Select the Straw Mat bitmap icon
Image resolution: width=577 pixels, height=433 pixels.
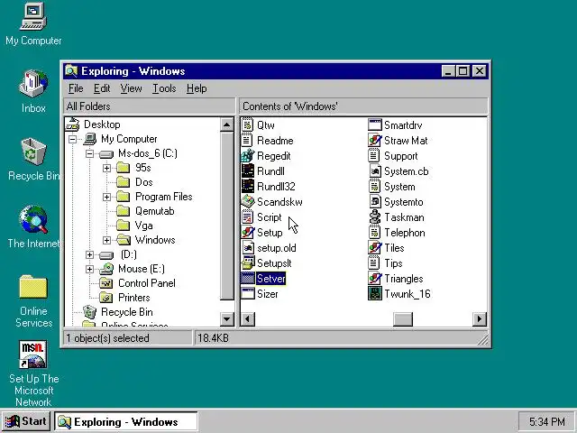pyautogui.click(x=375, y=141)
